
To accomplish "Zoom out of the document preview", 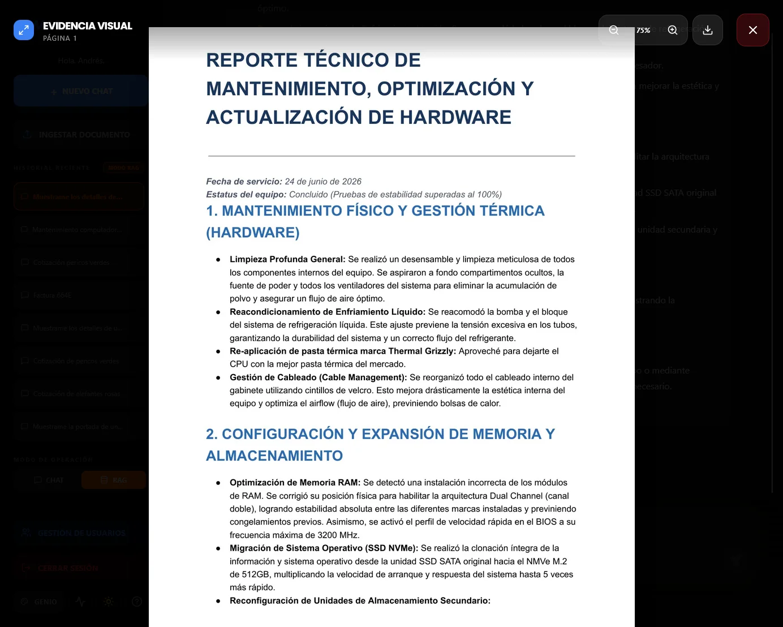I will tap(614, 30).
